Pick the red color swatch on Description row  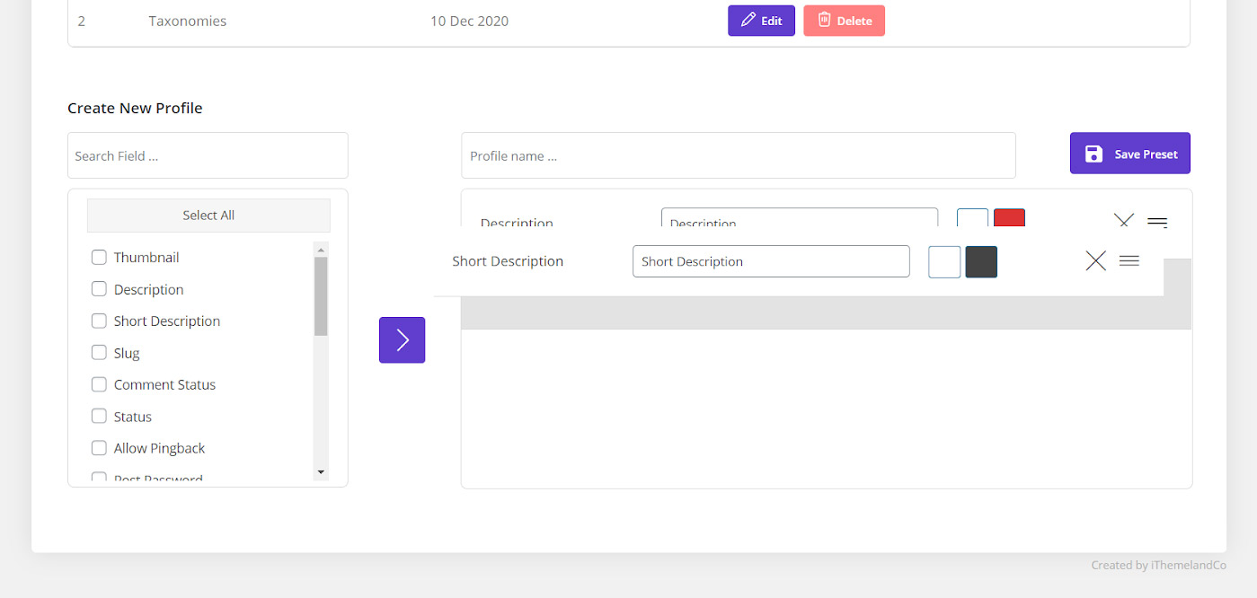click(x=1009, y=218)
